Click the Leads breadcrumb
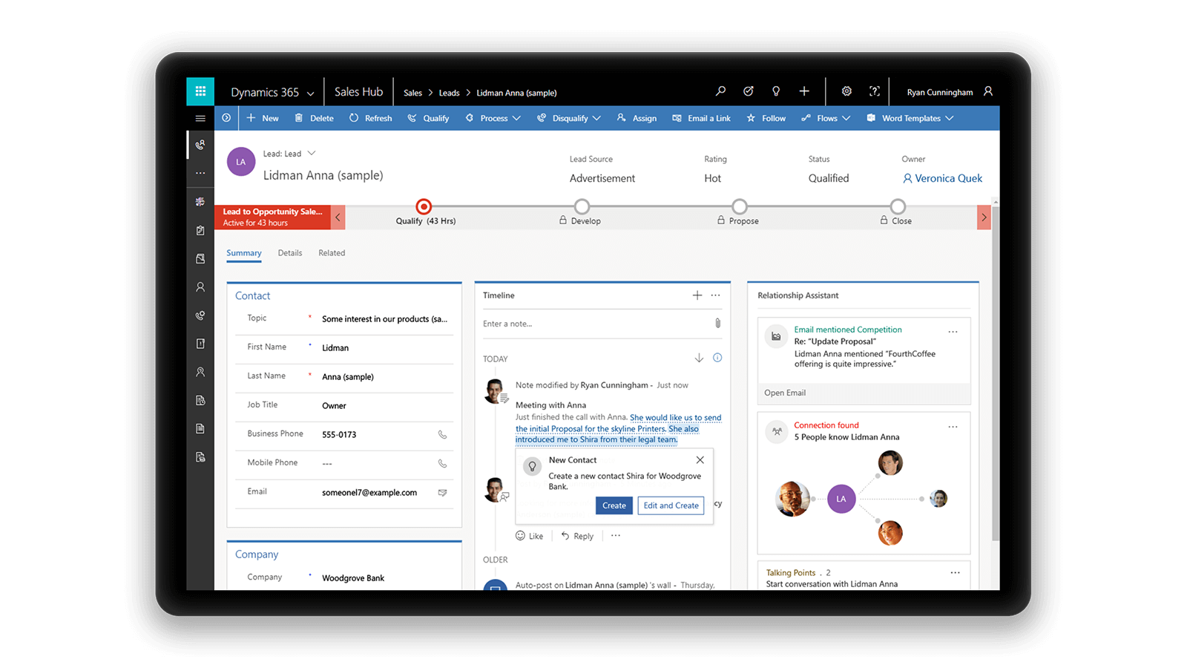 [x=449, y=93]
